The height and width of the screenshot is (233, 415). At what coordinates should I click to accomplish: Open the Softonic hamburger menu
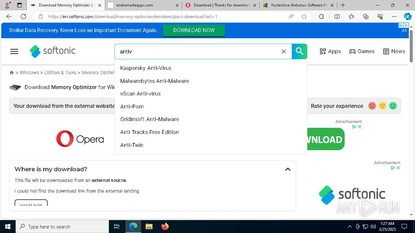[x=14, y=51]
